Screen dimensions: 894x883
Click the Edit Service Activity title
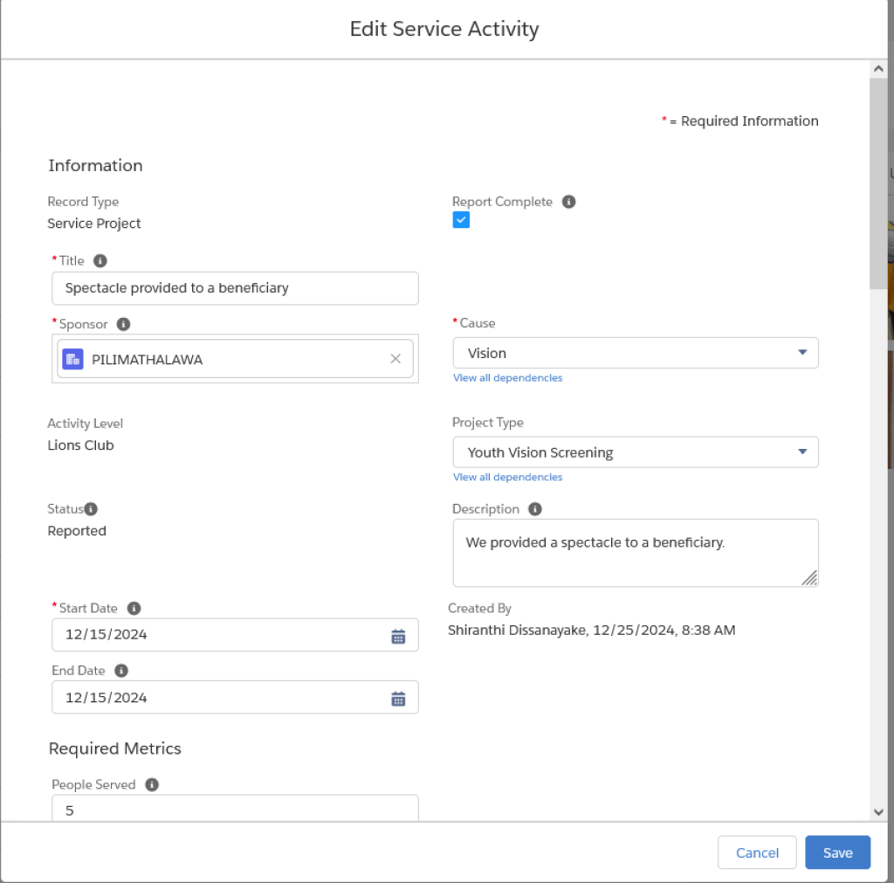pyautogui.click(x=444, y=29)
